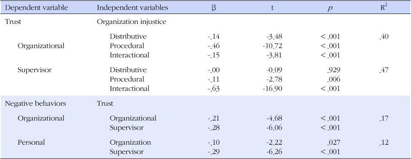Select the t column header
This screenshot has width=411, height=159.
273,8
